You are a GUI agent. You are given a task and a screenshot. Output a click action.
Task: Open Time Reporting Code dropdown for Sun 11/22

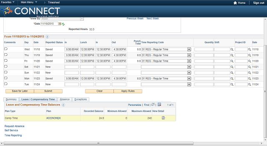(x=189, y=73)
